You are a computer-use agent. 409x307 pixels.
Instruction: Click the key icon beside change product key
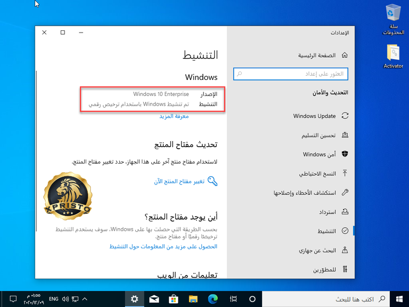pyautogui.click(x=212, y=181)
